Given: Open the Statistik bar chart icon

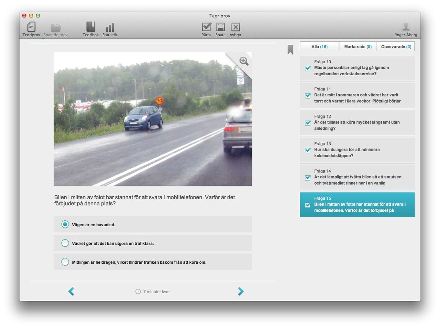Looking at the screenshot, I should point(110,28).
